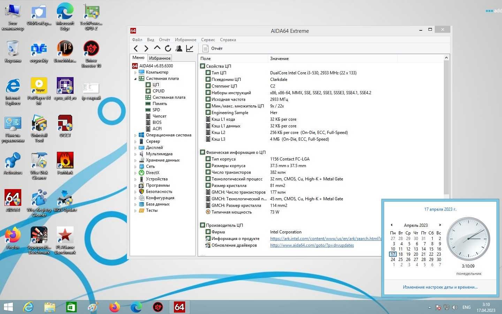Go to next month in calendar
Viewport: 502px width, 314px height.
tap(440, 225)
